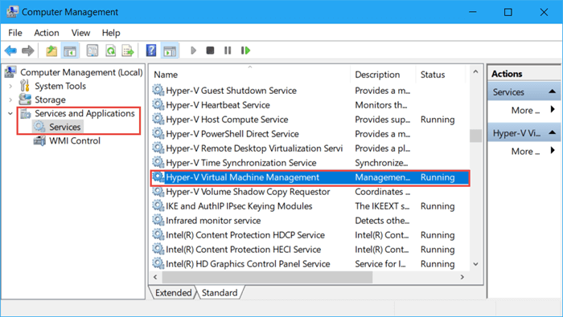Open the Properties toolbar icon
Screen dimensions: 563x317
[92, 51]
